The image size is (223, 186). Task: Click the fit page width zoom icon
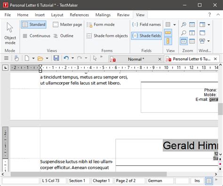click(x=192, y=24)
